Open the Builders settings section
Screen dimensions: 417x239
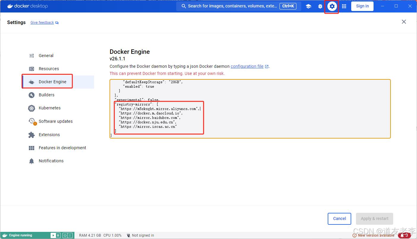tap(58, 95)
